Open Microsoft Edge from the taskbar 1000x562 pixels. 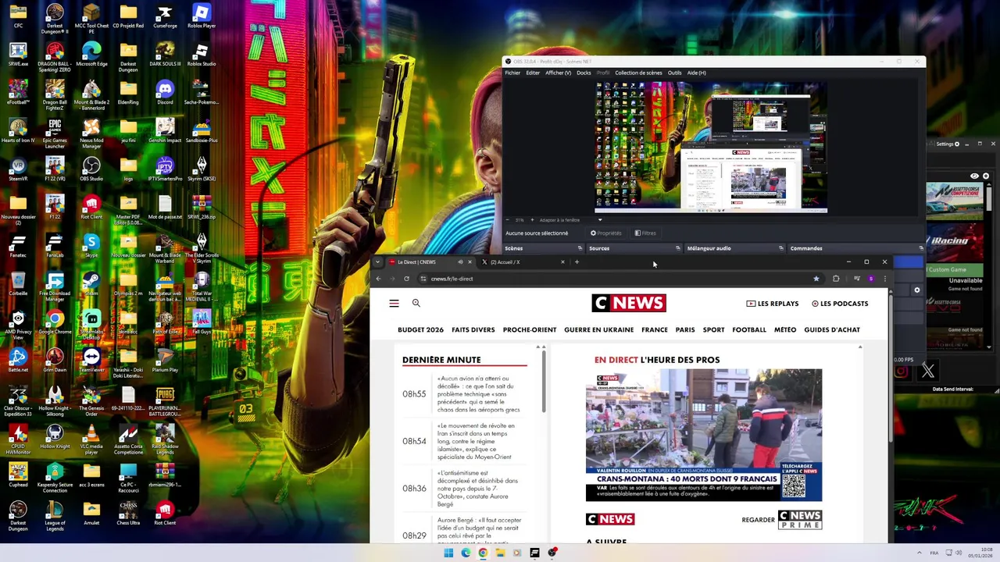point(466,553)
